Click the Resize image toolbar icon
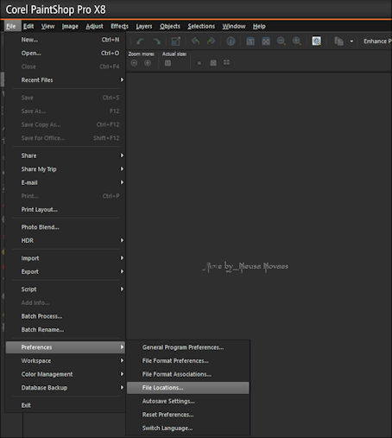Viewport: 392px width, 438px height. point(175,41)
